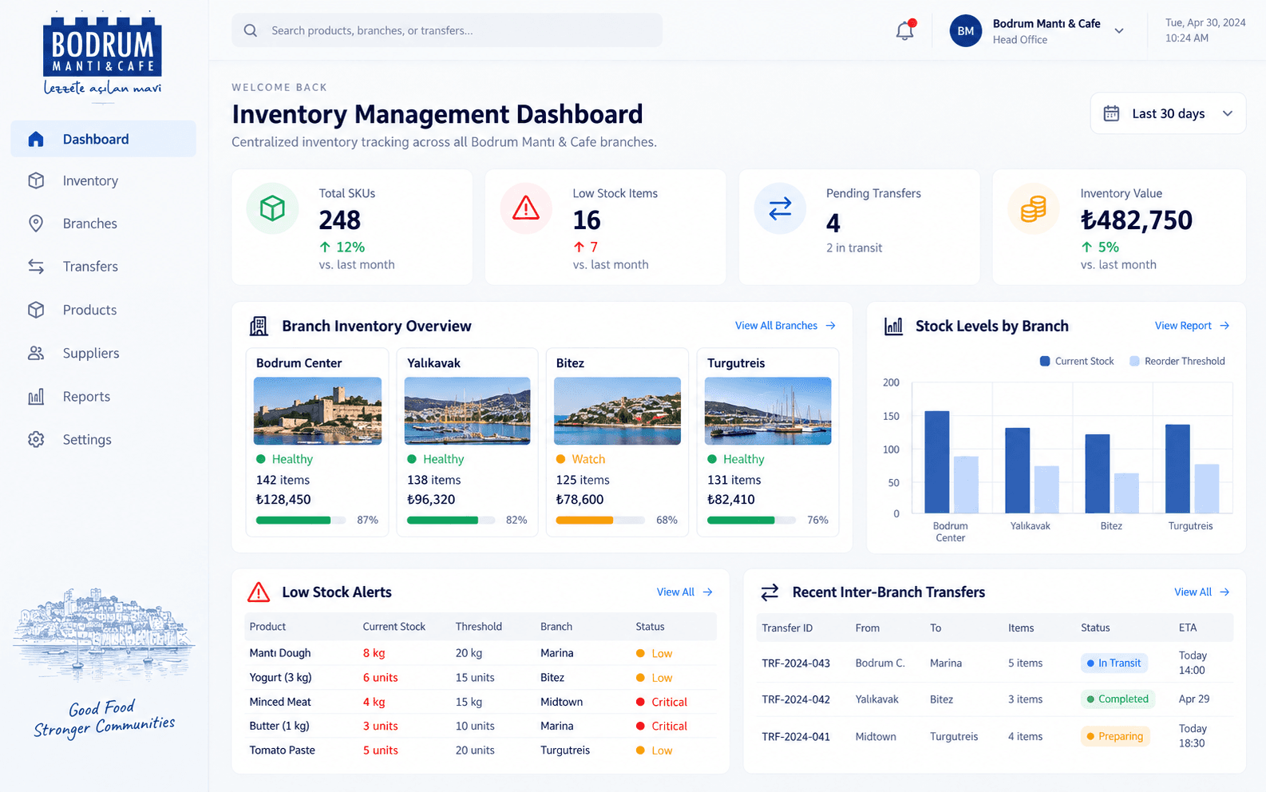
Task: Click the Low Stock Items warning icon
Action: click(526, 208)
